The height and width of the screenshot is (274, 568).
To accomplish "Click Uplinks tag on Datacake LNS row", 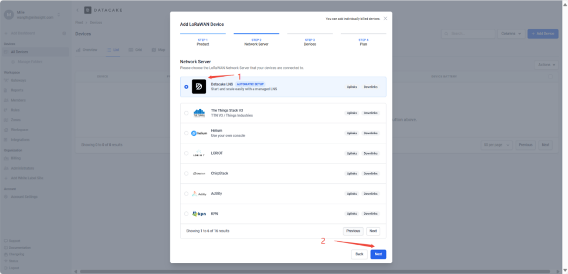I will pos(351,87).
